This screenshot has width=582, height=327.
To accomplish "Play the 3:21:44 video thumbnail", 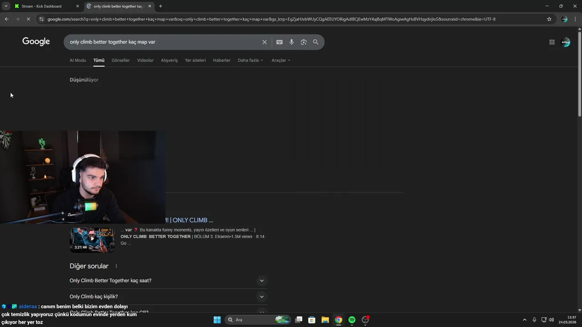I will point(92,240).
